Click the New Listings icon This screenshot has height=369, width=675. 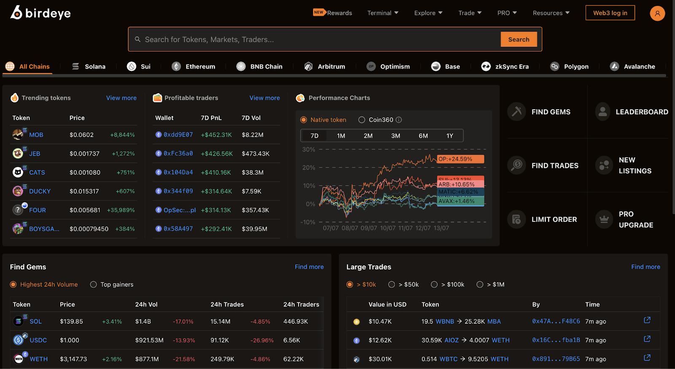(x=604, y=165)
